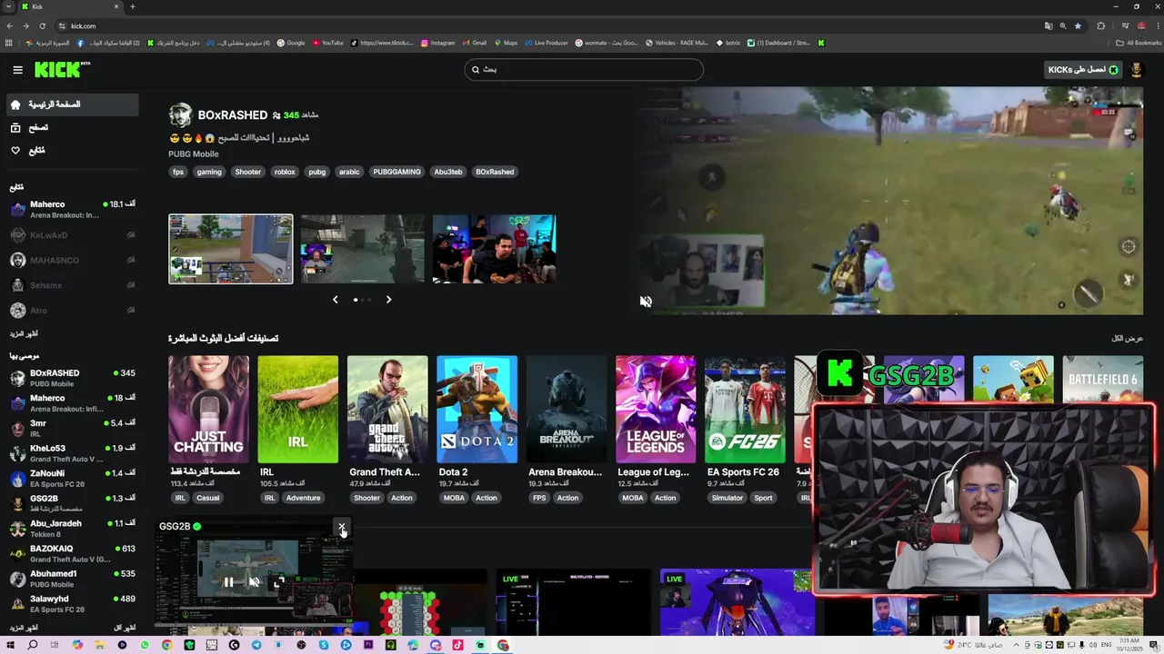The height and width of the screenshot is (654, 1164).
Task: Select the roblox tag
Action: 285,172
